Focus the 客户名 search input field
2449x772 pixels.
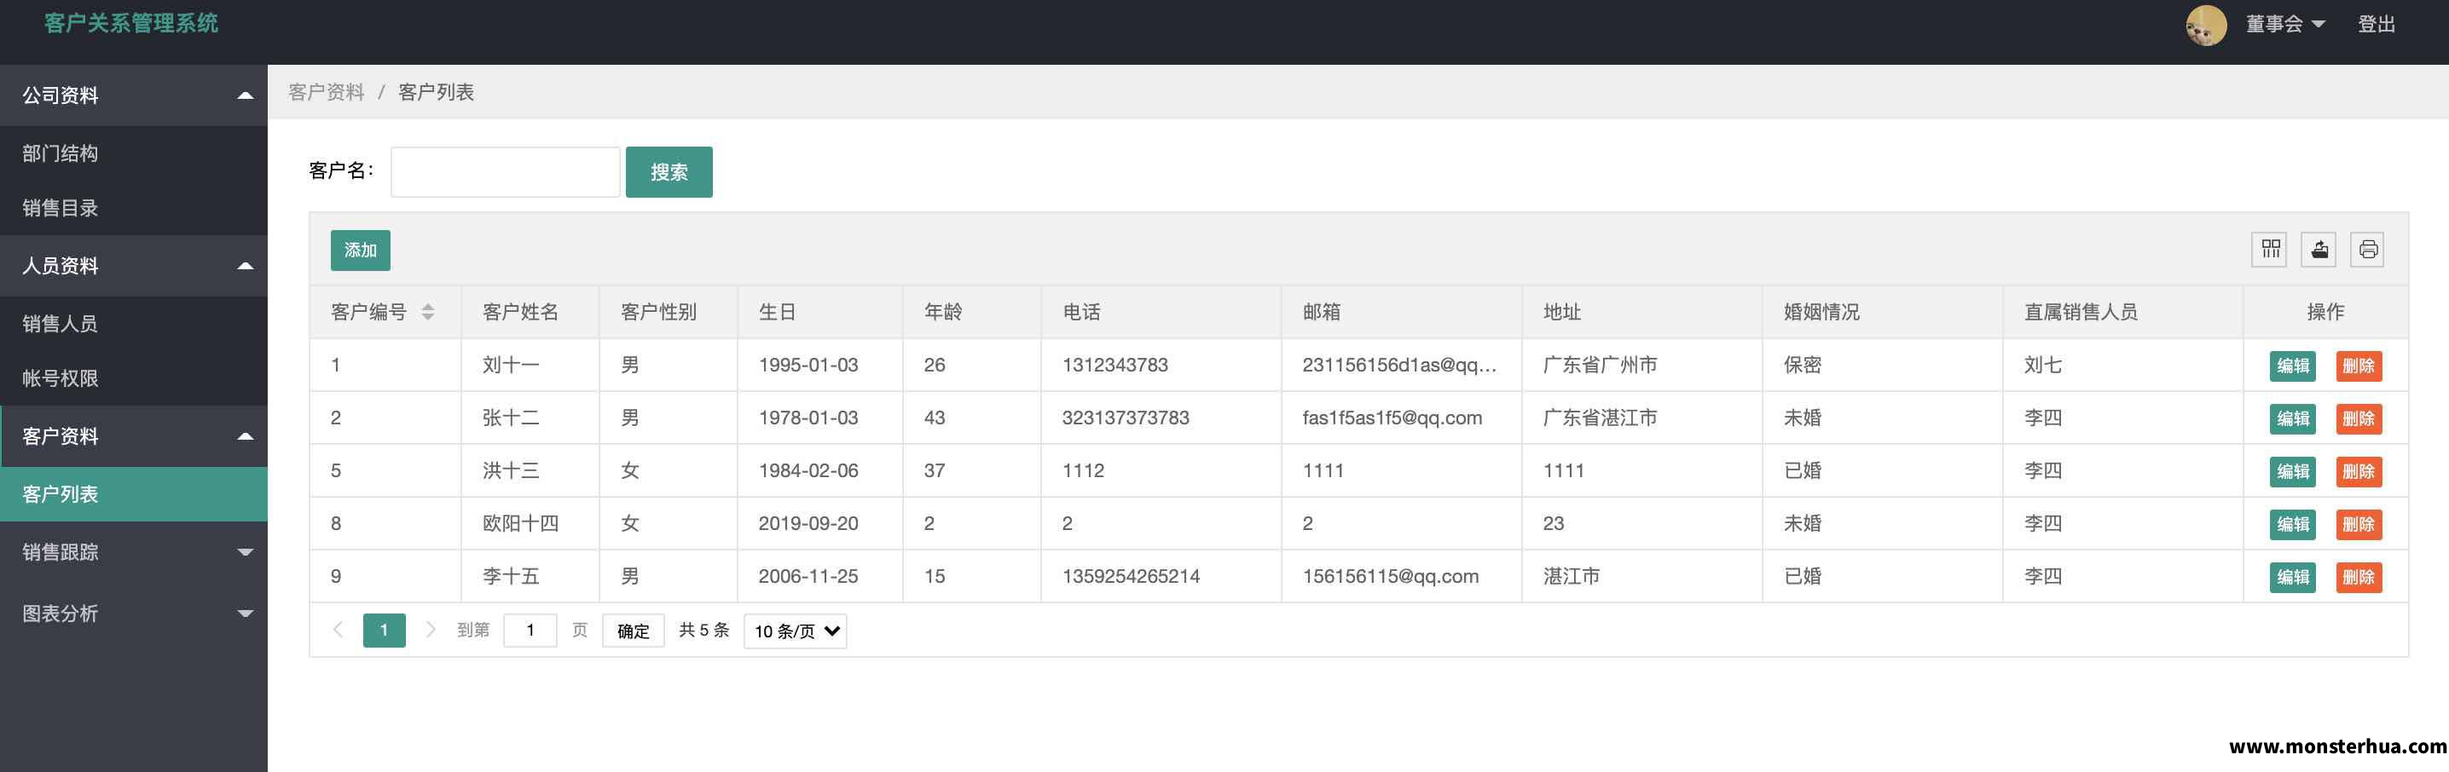pos(506,172)
